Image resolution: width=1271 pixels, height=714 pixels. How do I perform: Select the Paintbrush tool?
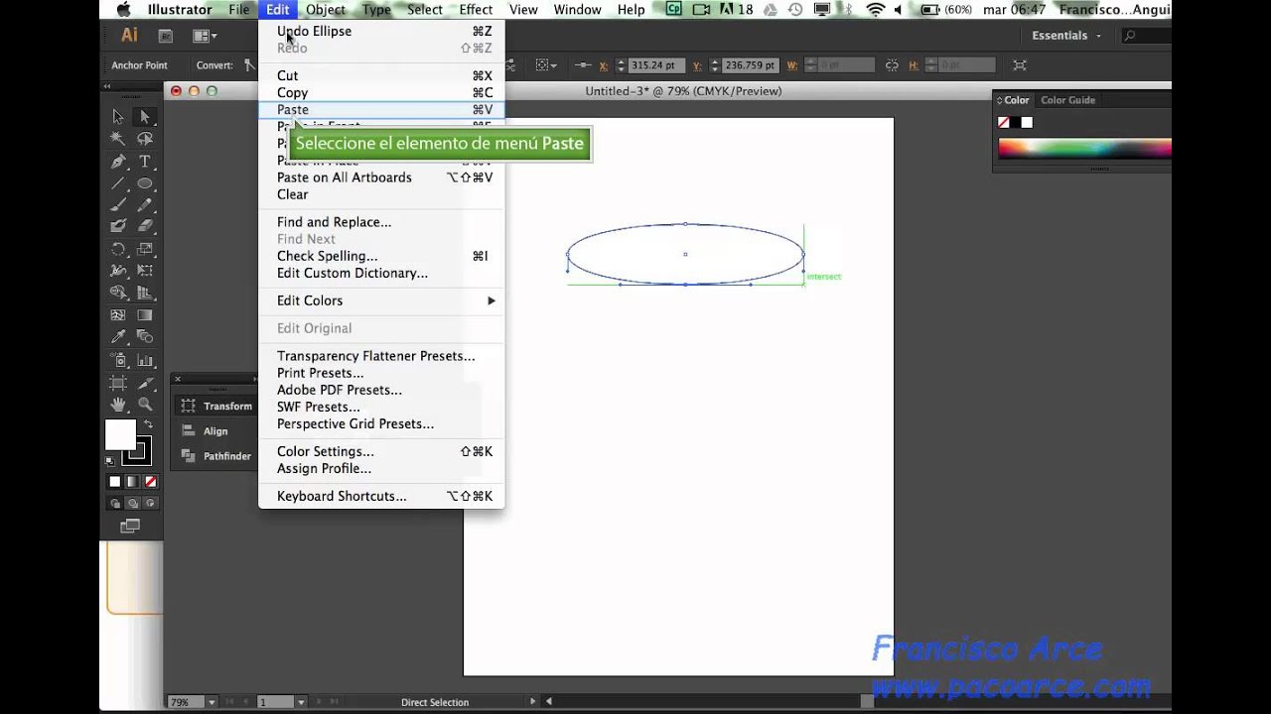click(x=118, y=205)
